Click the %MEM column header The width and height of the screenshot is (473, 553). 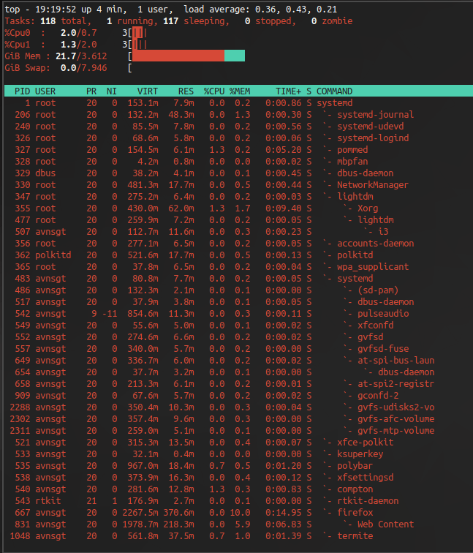[x=240, y=91]
